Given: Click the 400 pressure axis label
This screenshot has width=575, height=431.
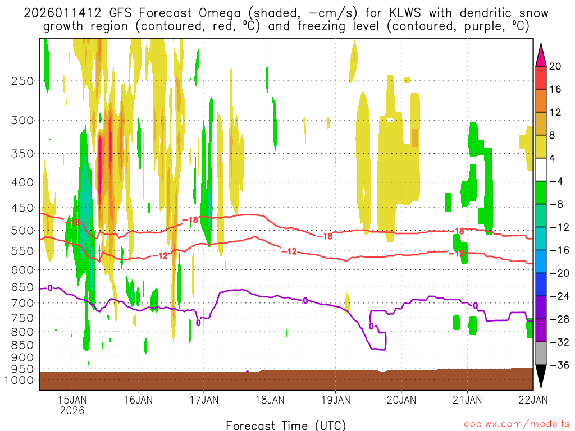Looking at the screenshot, I should 22,182.
